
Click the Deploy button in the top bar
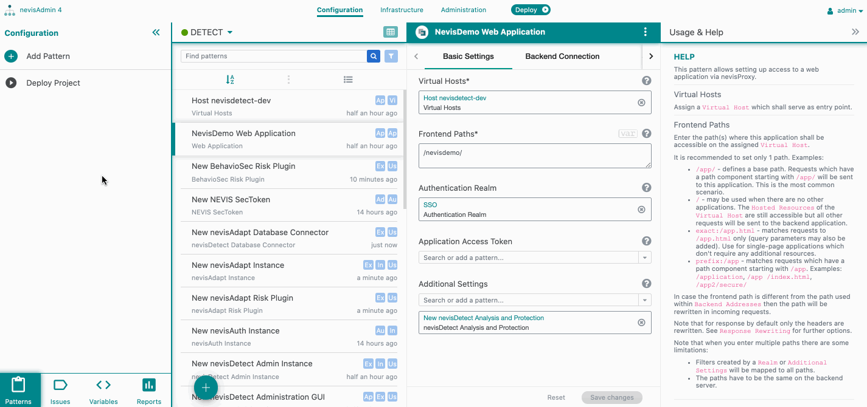(531, 10)
